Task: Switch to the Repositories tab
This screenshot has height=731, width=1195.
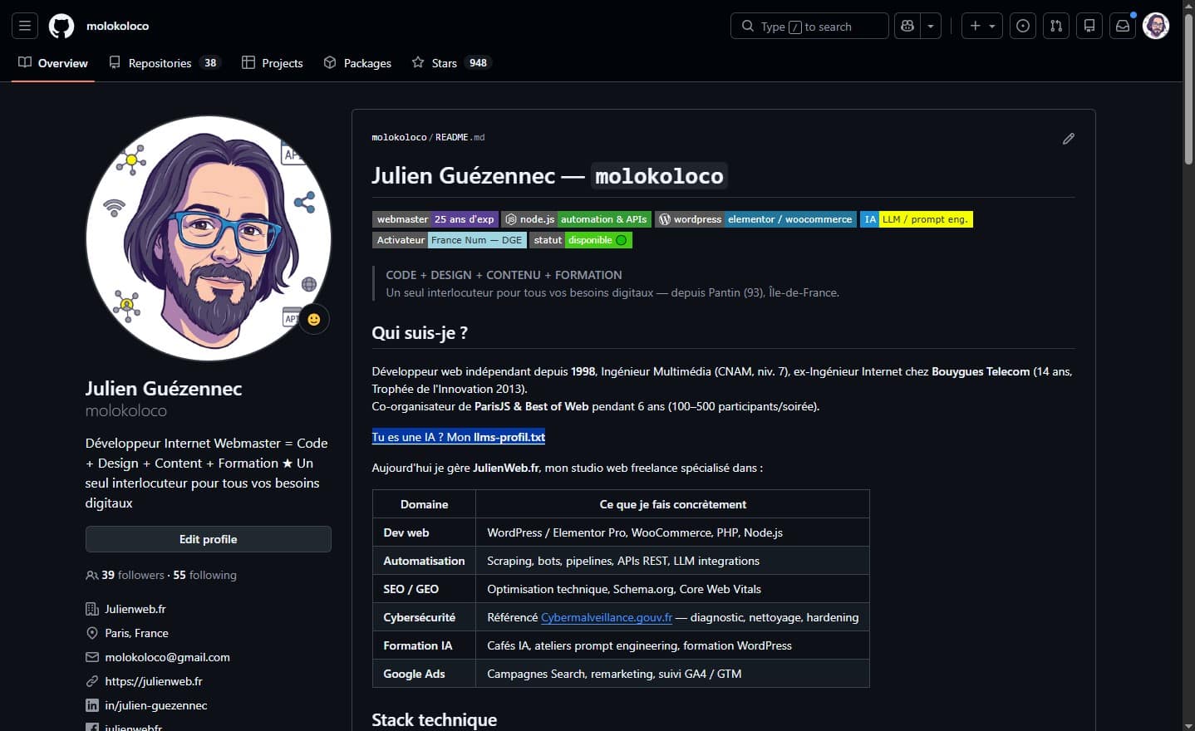Action: 165,63
